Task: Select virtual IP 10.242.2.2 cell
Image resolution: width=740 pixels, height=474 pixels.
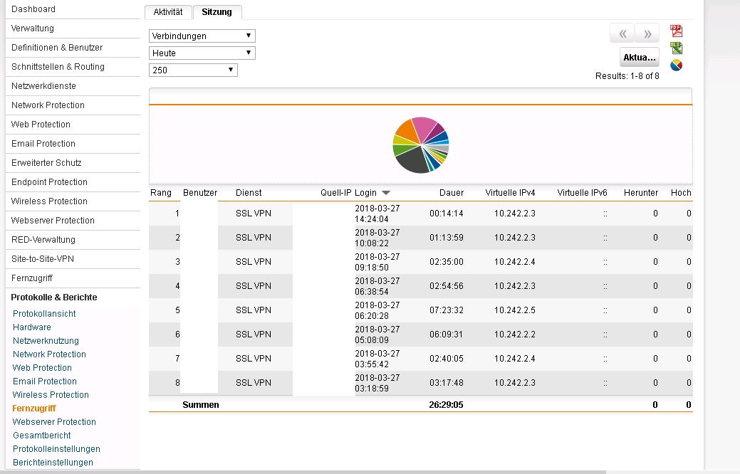Action: 515,335
